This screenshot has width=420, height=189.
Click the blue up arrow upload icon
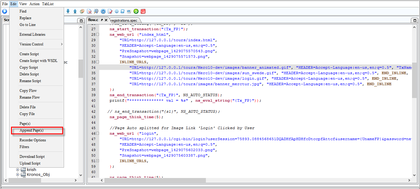(x=75, y=11)
